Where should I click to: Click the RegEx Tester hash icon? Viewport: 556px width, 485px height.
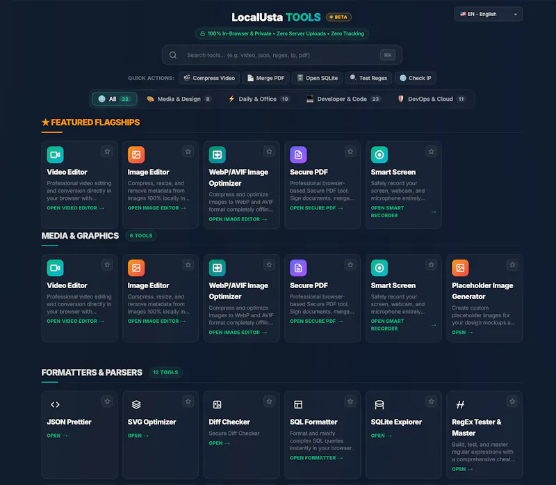[460, 404]
